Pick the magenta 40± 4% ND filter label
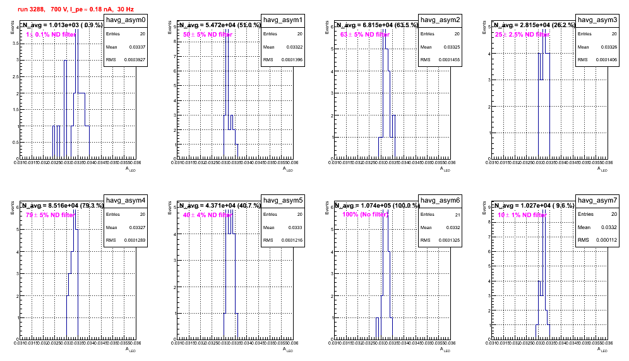 pos(208,215)
